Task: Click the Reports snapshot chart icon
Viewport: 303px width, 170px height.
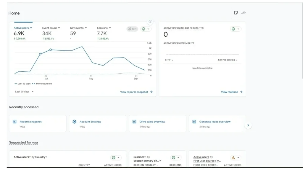Action: tap(14, 122)
